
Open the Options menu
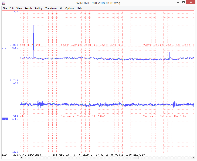tap(70, 8)
